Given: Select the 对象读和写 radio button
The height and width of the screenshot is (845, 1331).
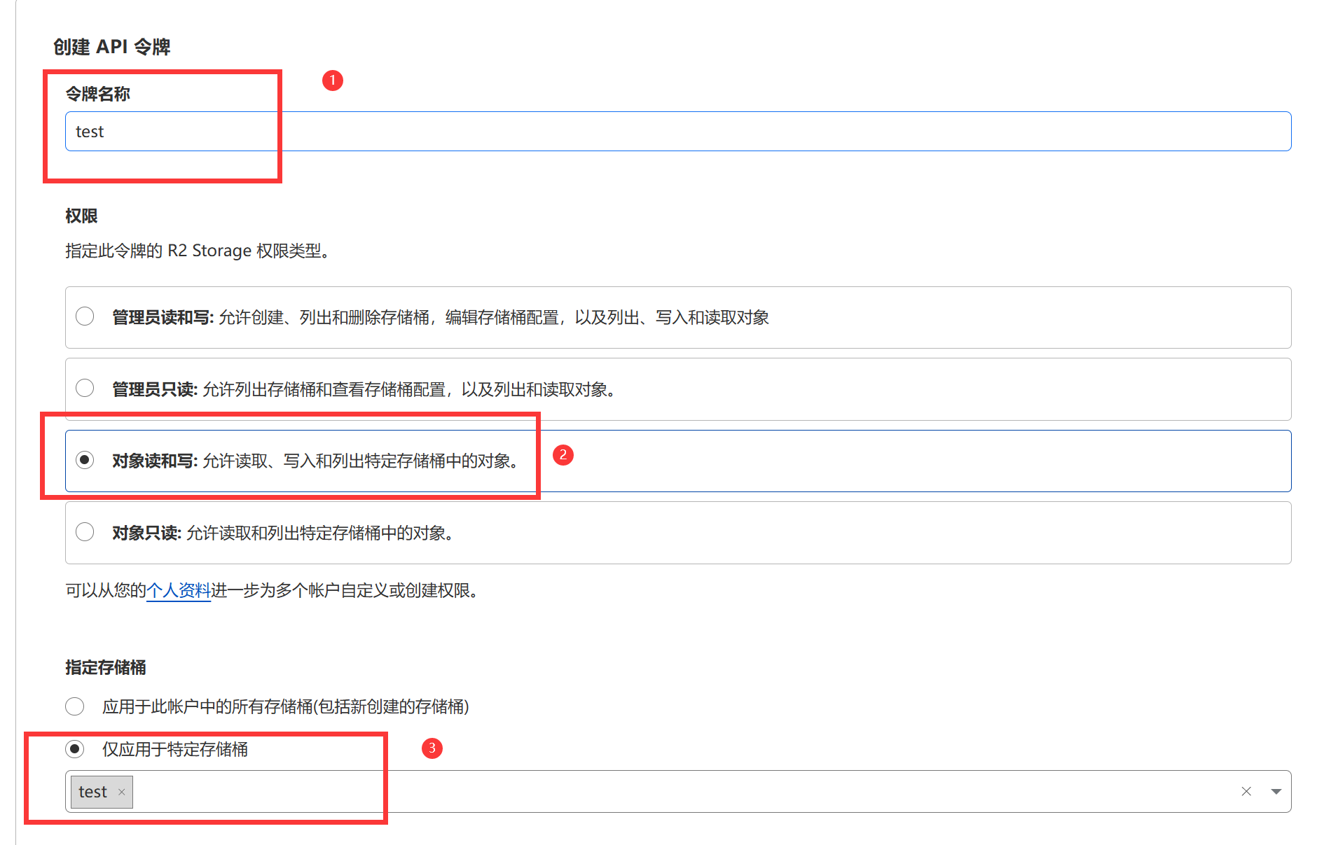Looking at the screenshot, I should point(85,460).
